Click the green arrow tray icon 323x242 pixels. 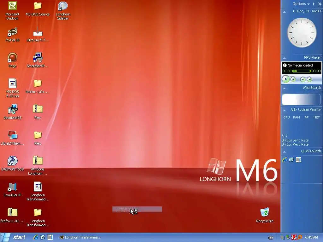pyautogui.click(x=288, y=238)
